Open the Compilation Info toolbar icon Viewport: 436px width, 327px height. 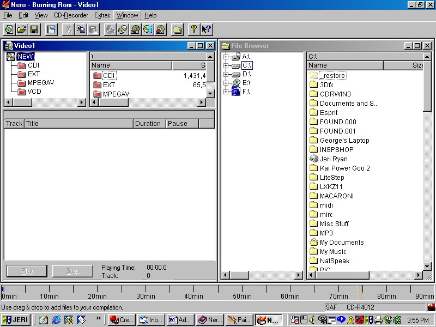pyautogui.click(x=52, y=29)
